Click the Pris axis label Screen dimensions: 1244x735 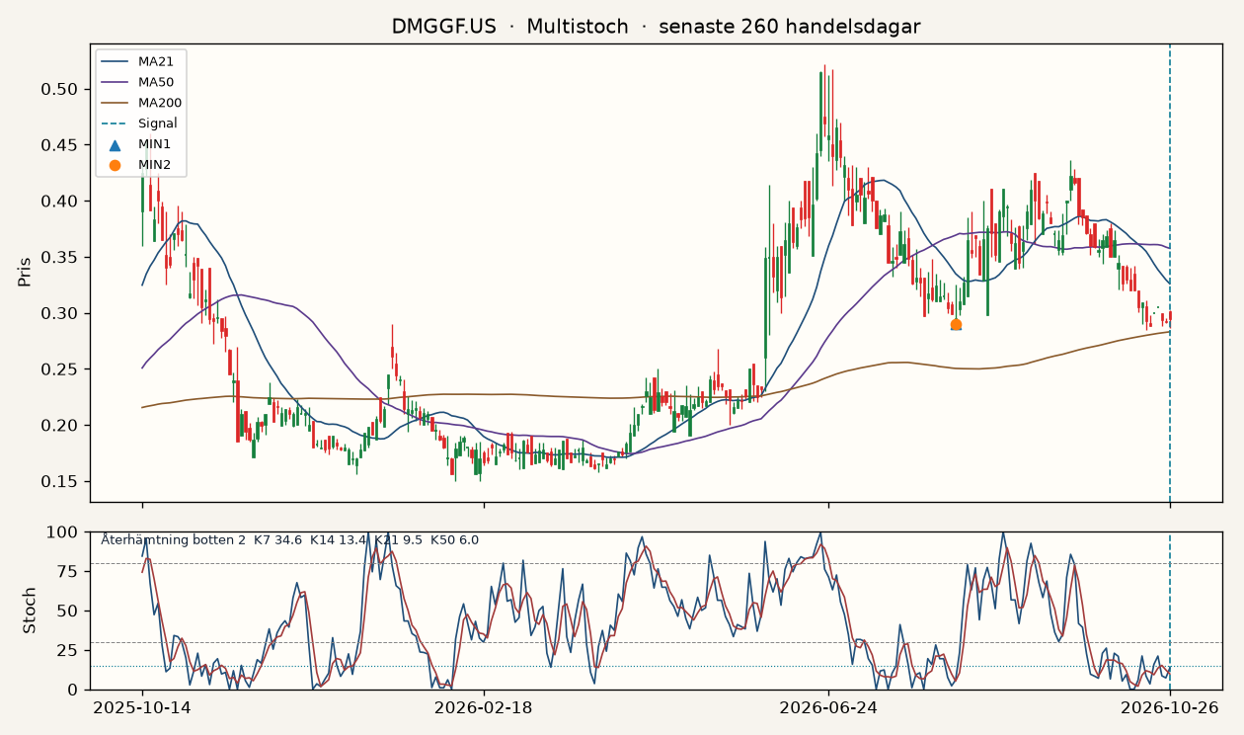[x=25, y=272]
